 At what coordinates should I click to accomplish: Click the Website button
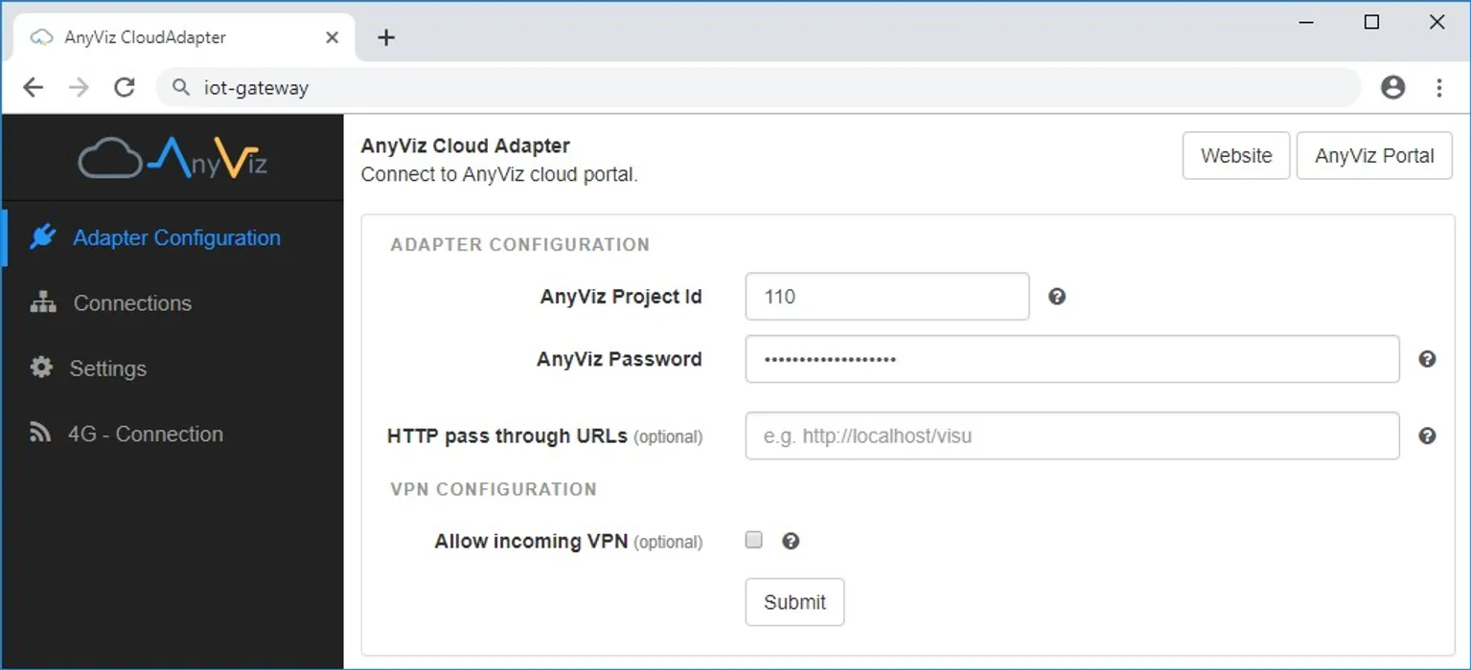click(x=1235, y=156)
